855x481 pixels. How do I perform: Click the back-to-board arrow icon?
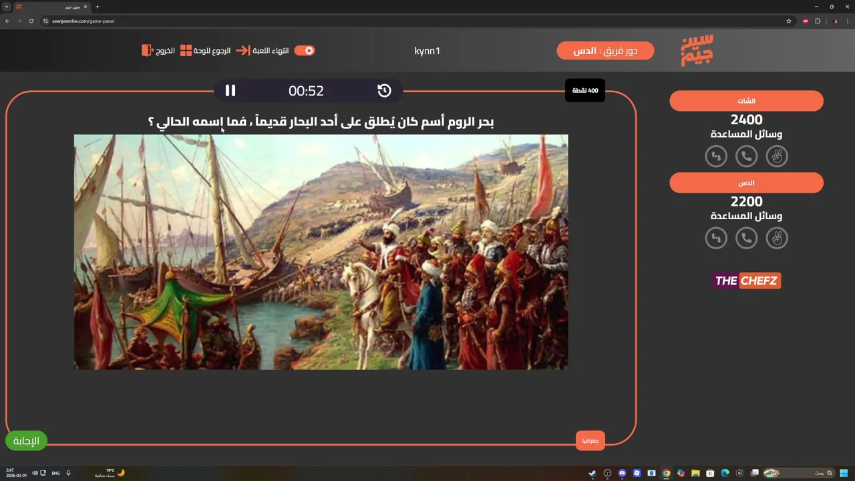(x=242, y=51)
